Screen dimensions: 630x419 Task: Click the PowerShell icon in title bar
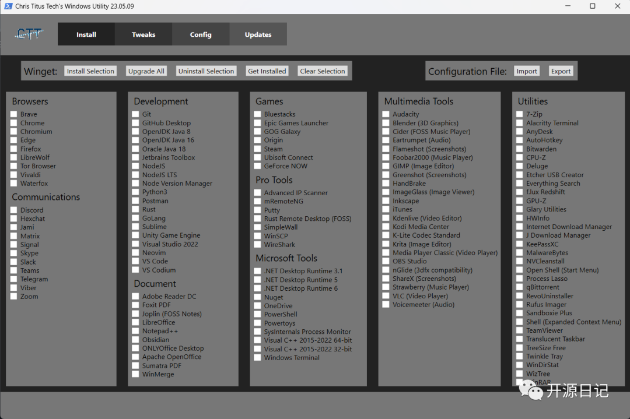coord(8,6)
